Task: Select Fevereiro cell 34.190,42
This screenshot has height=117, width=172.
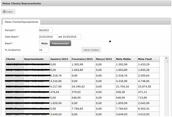Action: coord(83,87)
